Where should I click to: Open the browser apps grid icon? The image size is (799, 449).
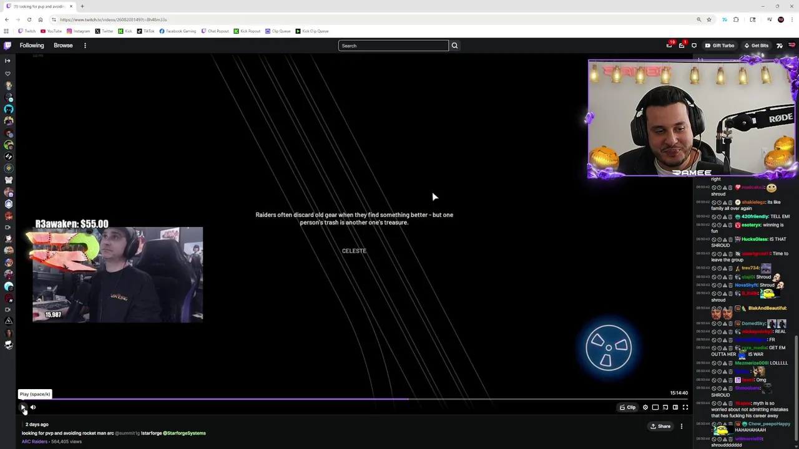6,31
